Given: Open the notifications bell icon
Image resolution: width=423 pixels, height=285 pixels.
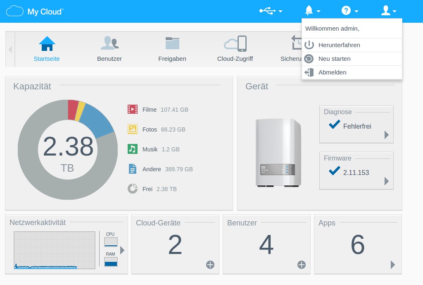Looking at the screenshot, I should [309, 10].
